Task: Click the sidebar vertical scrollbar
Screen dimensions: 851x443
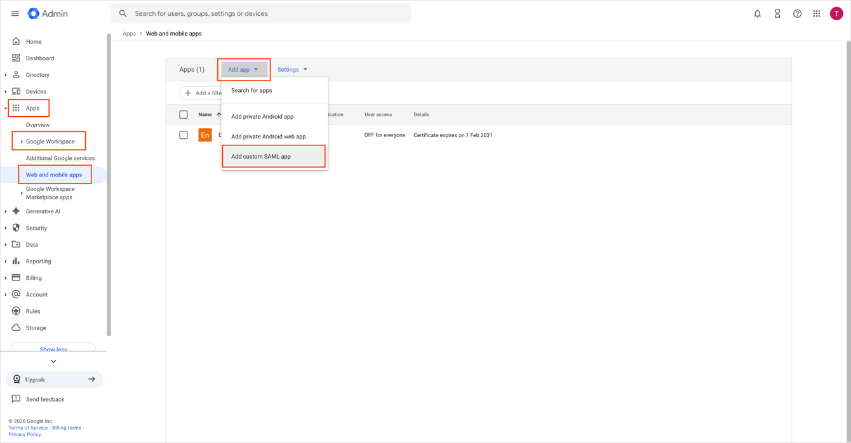Action: tap(109, 184)
